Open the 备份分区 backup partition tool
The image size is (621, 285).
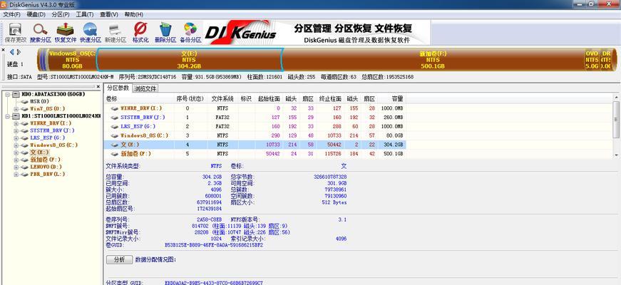coord(190,33)
